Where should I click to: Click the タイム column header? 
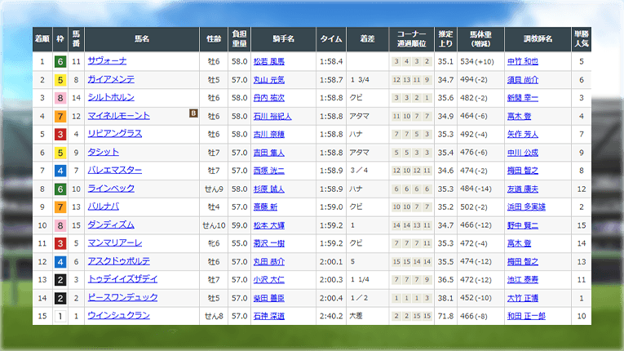coord(330,38)
